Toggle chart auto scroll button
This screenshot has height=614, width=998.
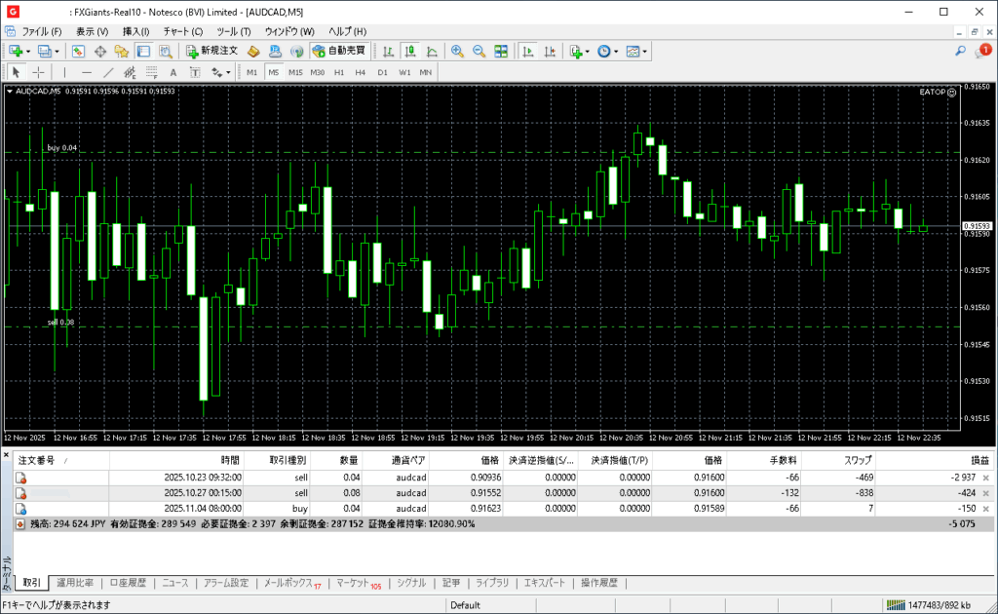[x=527, y=51]
